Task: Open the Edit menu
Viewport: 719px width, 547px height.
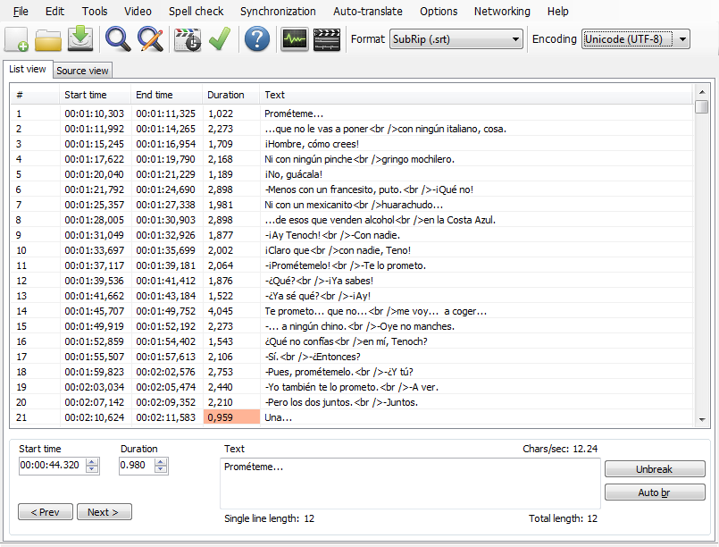Action: (x=54, y=12)
